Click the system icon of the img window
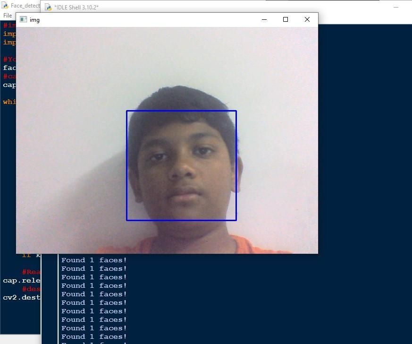412x344 pixels. (x=24, y=20)
